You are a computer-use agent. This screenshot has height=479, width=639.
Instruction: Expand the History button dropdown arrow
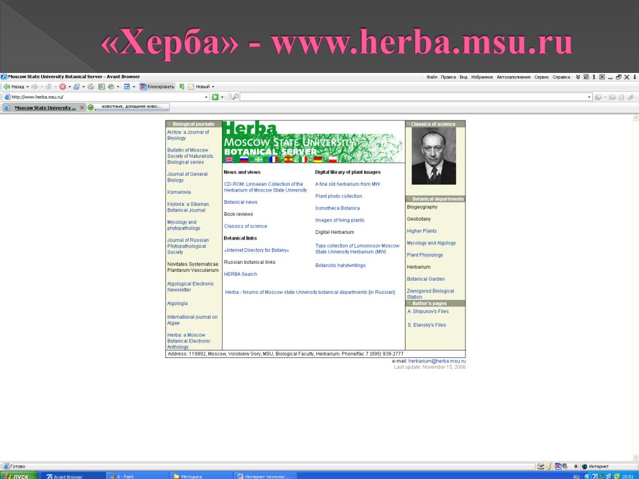pos(118,87)
